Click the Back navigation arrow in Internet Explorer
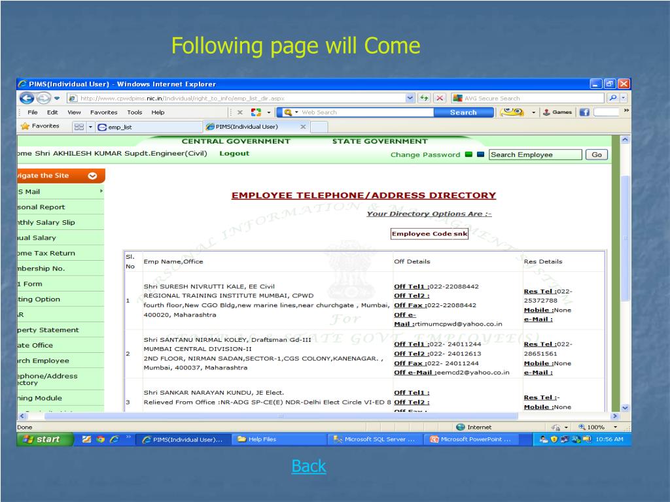The width and height of the screenshot is (670, 502). [26, 97]
